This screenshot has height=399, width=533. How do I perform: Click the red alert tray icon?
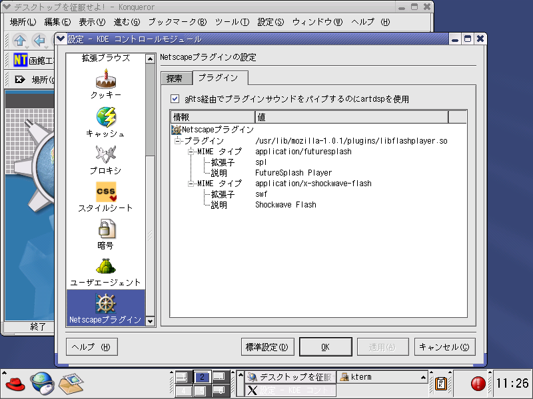point(478,384)
